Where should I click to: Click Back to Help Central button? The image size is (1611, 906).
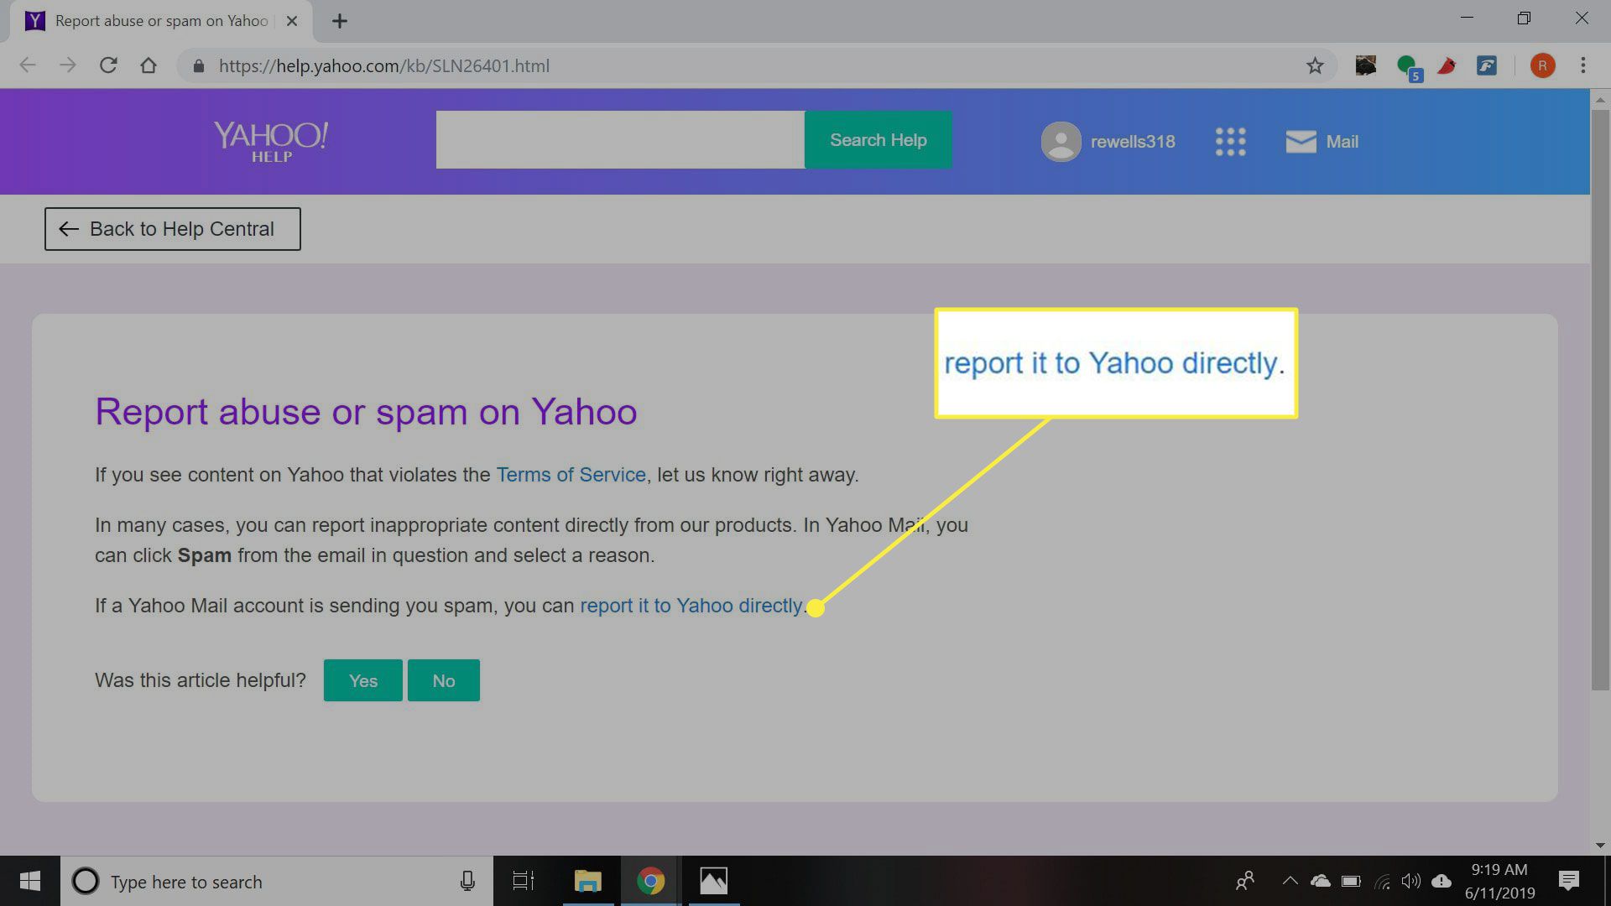click(x=173, y=229)
